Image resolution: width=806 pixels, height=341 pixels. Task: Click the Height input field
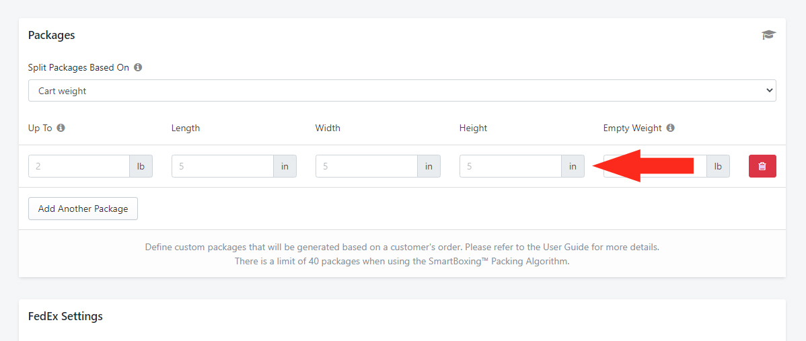(x=510, y=166)
